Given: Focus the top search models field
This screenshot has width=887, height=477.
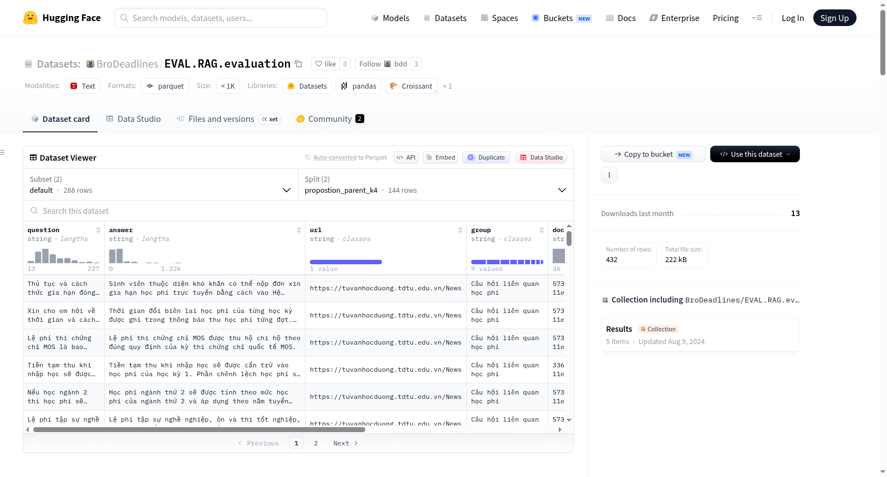Looking at the screenshot, I should 221,18.
